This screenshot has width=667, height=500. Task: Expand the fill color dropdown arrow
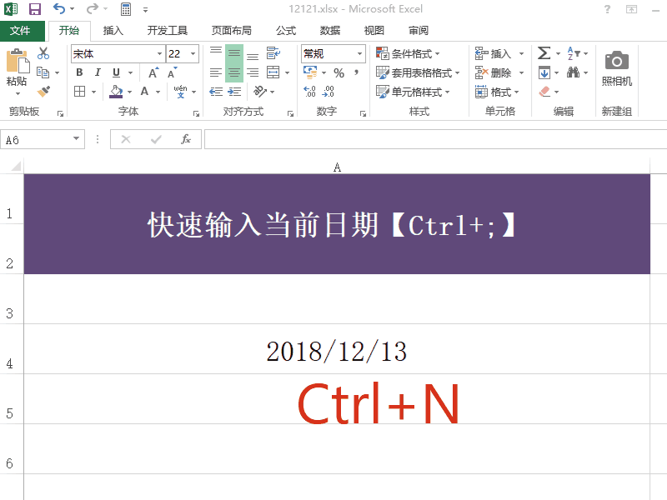tap(129, 90)
